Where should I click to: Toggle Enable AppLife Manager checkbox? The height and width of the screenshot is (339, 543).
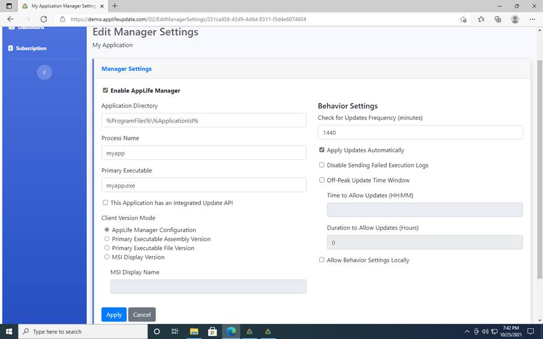pyautogui.click(x=105, y=90)
